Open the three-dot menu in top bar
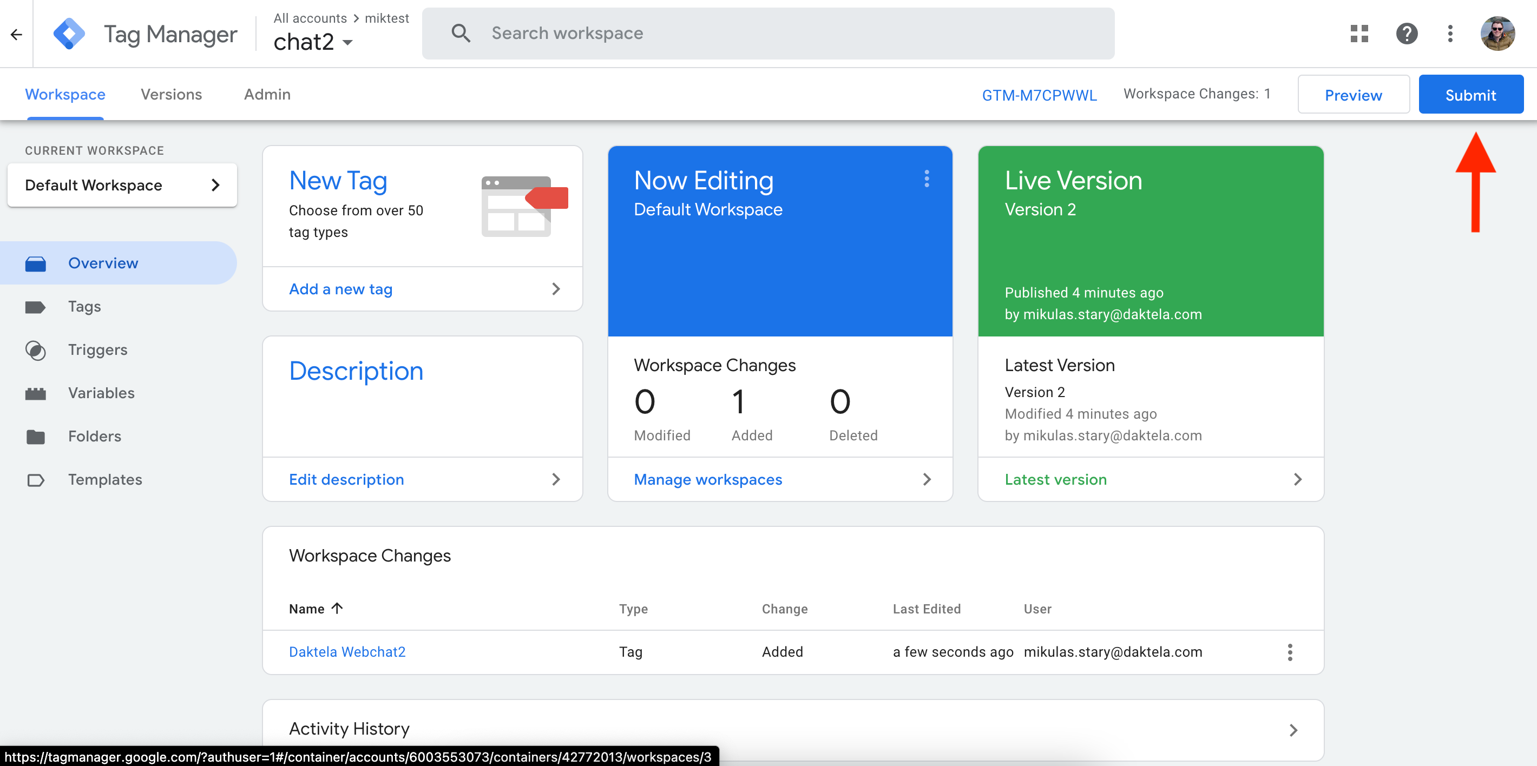Screen dimensions: 1537x766 [x=1450, y=34]
